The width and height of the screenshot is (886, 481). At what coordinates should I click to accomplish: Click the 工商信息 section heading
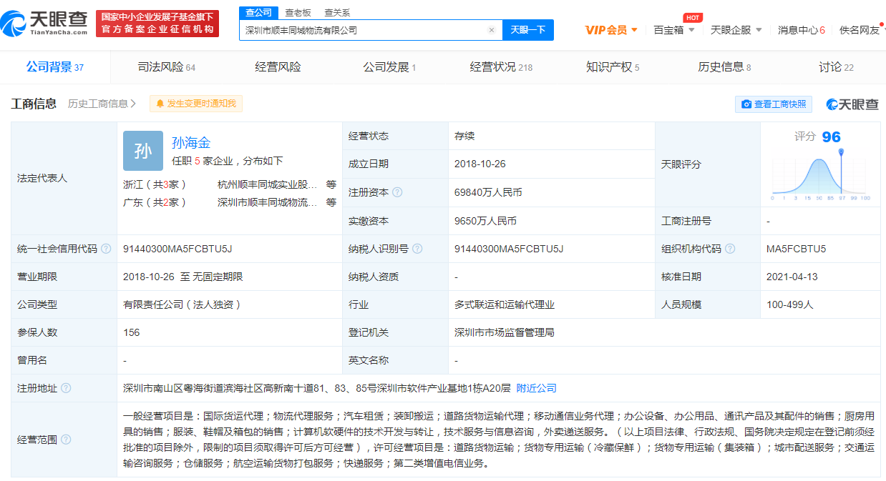click(34, 104)
